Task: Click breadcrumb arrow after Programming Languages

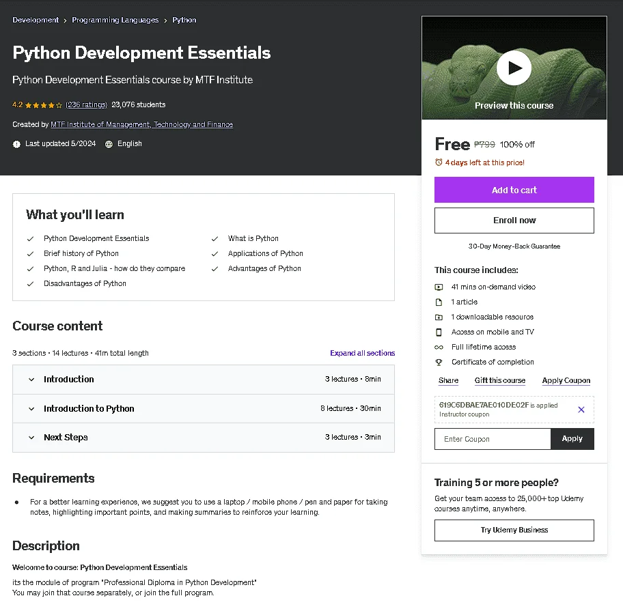Action: pos(165,20)
